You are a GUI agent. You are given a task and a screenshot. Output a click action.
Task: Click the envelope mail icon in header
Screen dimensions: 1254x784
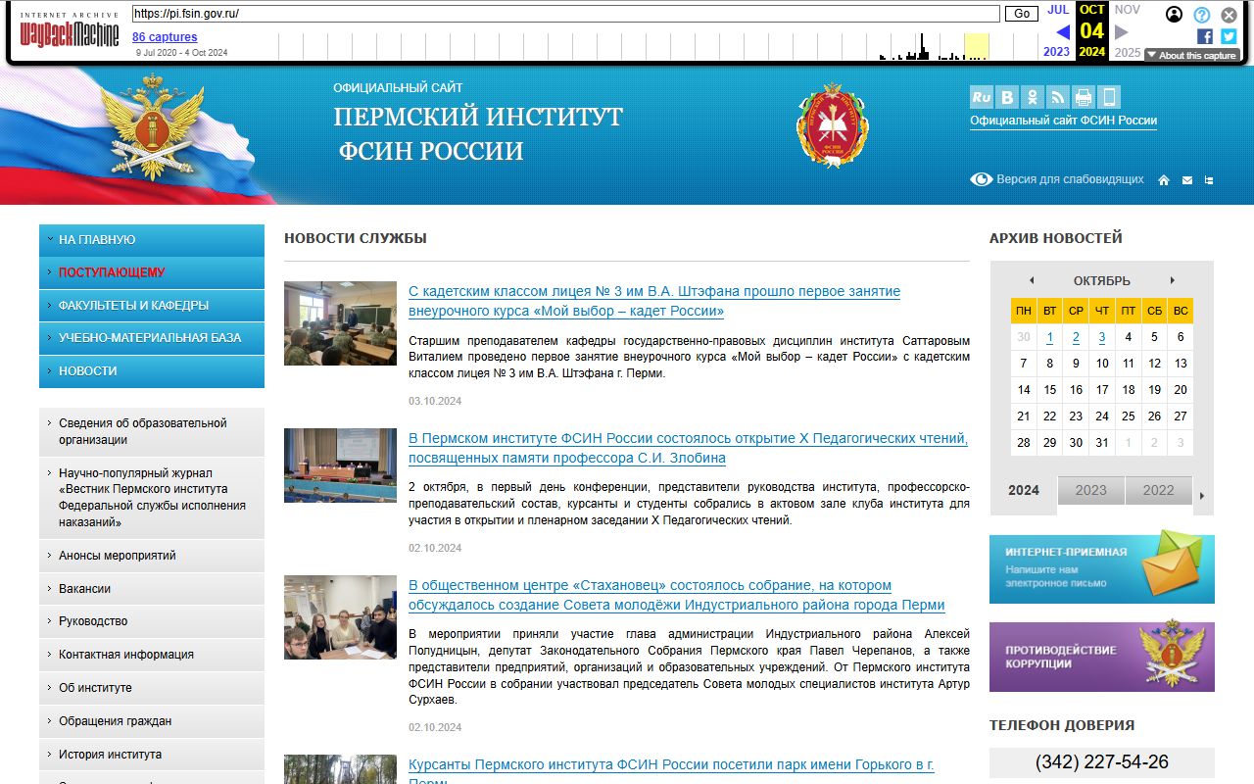(1187, 180)
